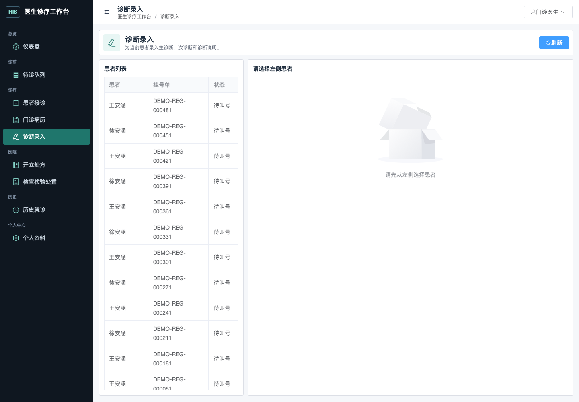Go to 待诊队列 menu item
The image size is (579, 402).
(47, 75)
